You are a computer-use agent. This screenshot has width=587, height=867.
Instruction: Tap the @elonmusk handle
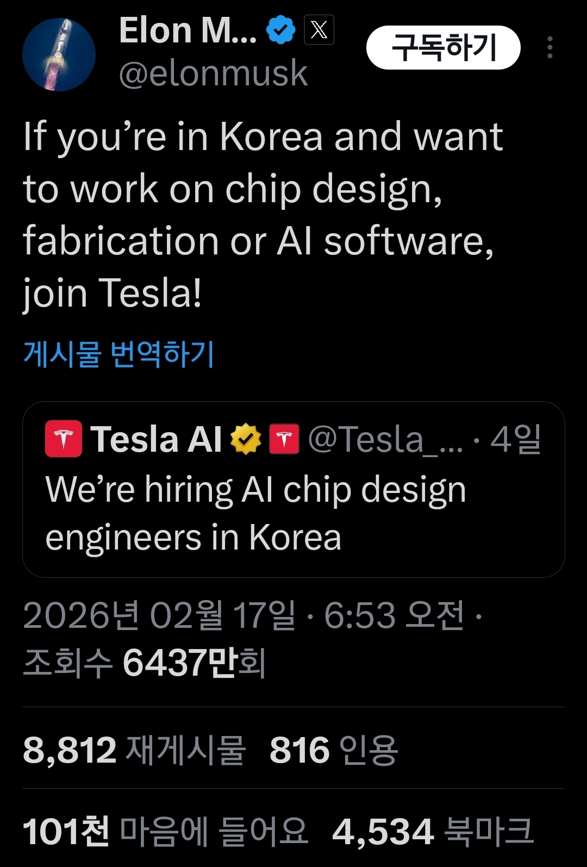213,73
